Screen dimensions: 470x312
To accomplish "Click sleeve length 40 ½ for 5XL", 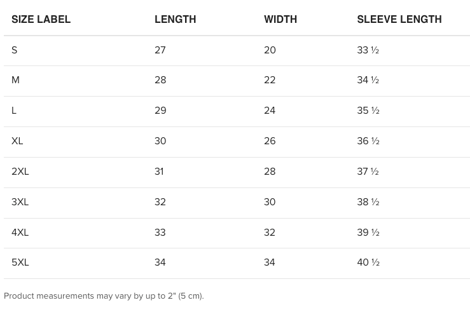I will (x=368, y=262).
